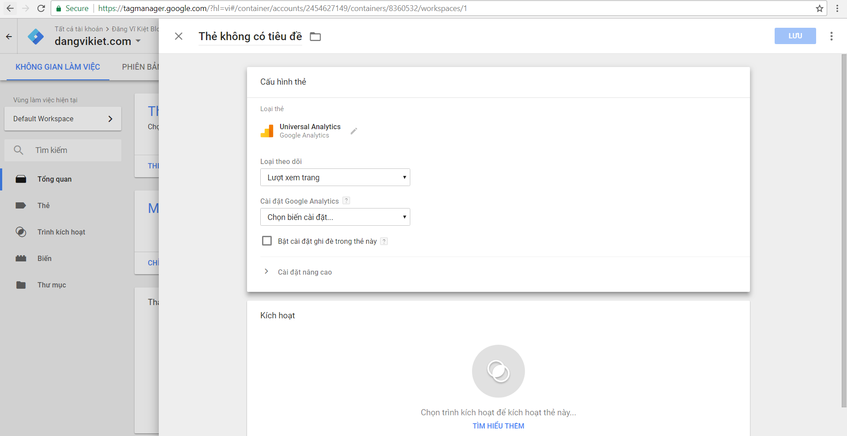Click the 'Đăng Vĩ Kiệt' account breadcrumb

click(135, 29)
